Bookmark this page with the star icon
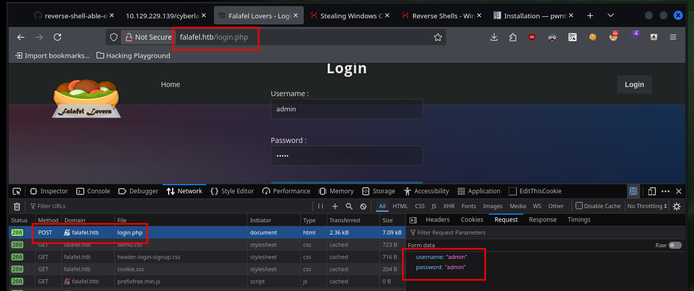The image size is (694, 291). 437,37
